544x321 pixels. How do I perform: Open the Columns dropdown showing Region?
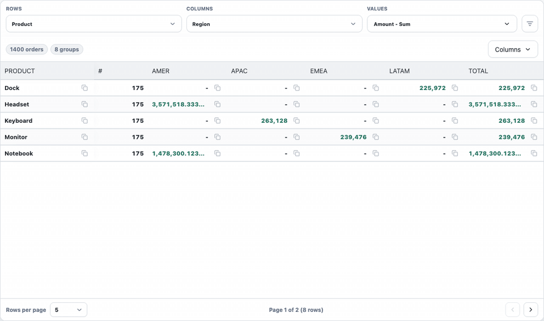point(274,24)
